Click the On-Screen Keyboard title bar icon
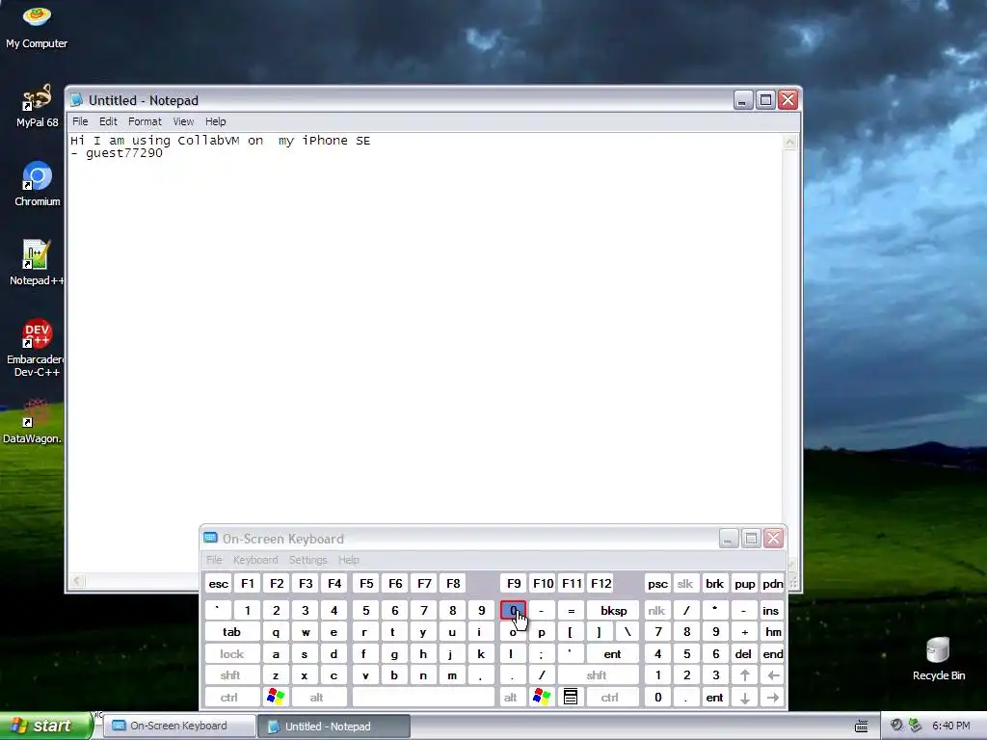 [210, 538]
